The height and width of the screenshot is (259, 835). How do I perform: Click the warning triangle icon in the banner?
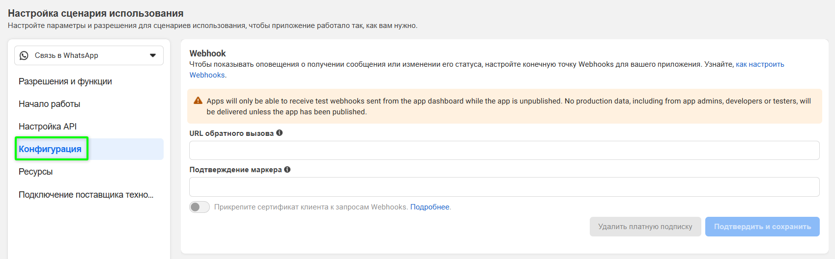pos(198,101)
